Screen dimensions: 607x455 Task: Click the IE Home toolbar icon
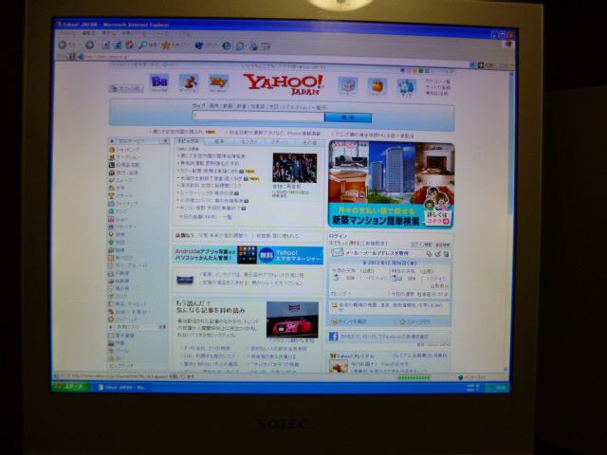pyautogui.click(x=130, y=45)
